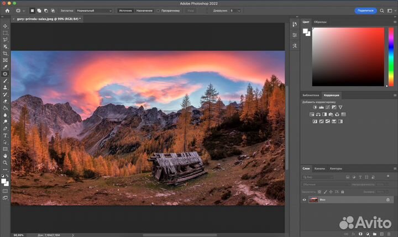
Task: Choose Add to selection mode in options bar
Action: (39, 10)
